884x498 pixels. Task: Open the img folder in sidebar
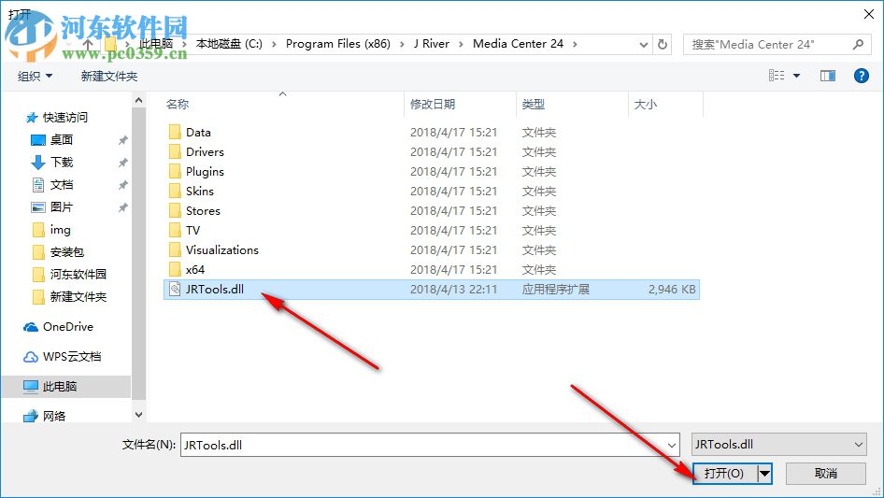(x=61, y=230)
